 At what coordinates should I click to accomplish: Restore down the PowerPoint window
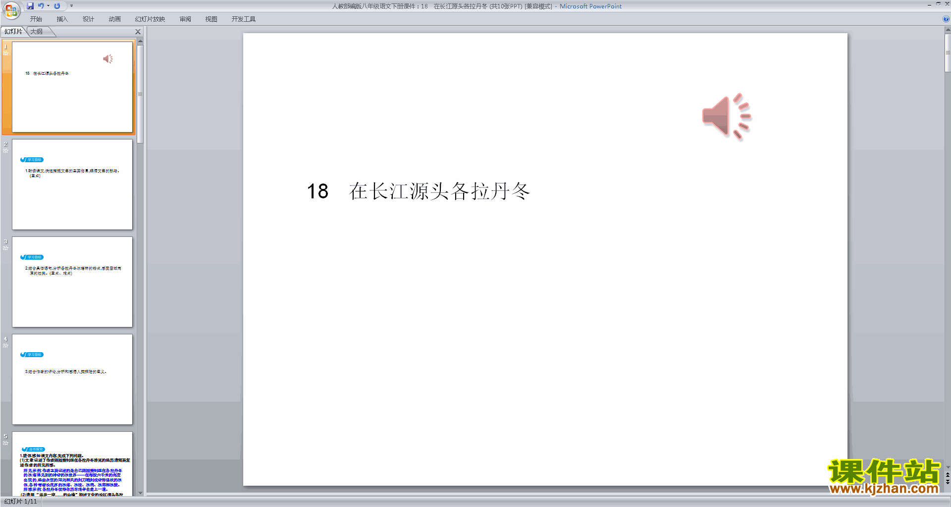click(x=938, y=4)
